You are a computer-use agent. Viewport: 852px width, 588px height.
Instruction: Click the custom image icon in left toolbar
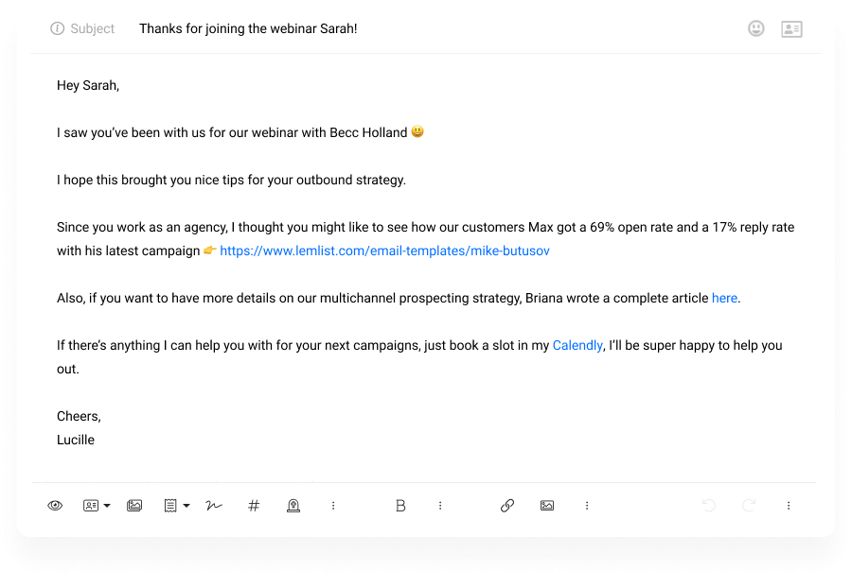[134, 506]
